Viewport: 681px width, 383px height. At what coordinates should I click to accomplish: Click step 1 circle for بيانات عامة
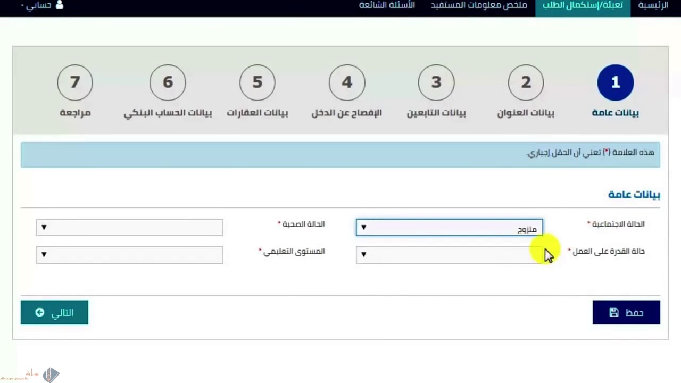[615, 82]
